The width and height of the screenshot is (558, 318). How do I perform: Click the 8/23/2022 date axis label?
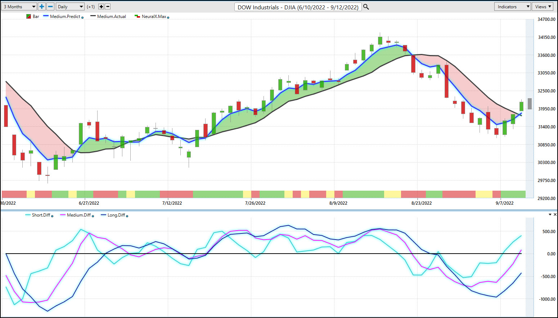[x=422, y=203]
